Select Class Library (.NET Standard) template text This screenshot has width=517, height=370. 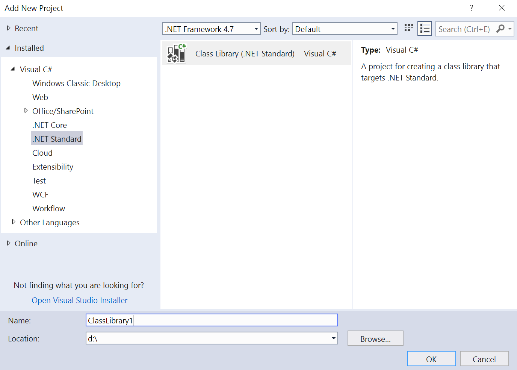click(245, 54)
